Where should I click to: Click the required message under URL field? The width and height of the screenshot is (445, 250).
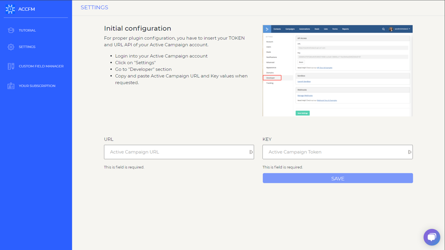[124, 167]
